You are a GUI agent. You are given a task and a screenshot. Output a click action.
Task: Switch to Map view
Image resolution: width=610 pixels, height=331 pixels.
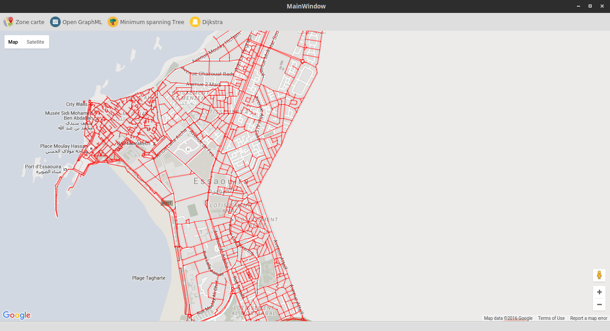pyautogui.click(x=13, y=42)
